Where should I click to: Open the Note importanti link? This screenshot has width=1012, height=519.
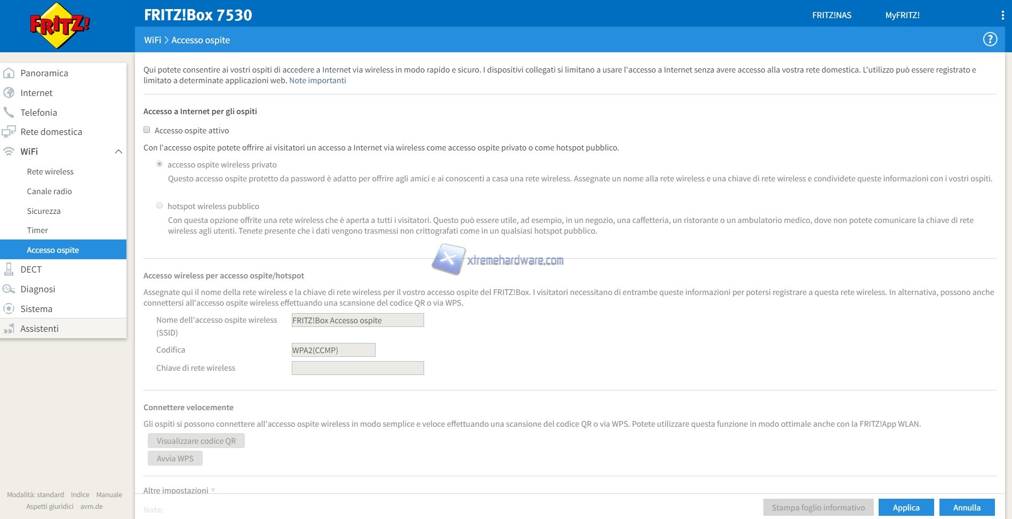(317, 81)
